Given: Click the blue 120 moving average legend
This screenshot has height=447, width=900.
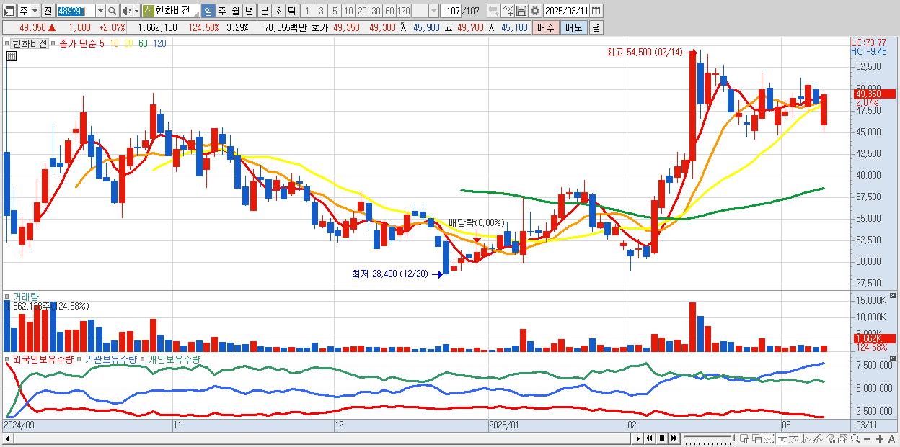Looking at the screenshot, I should 160,43.
